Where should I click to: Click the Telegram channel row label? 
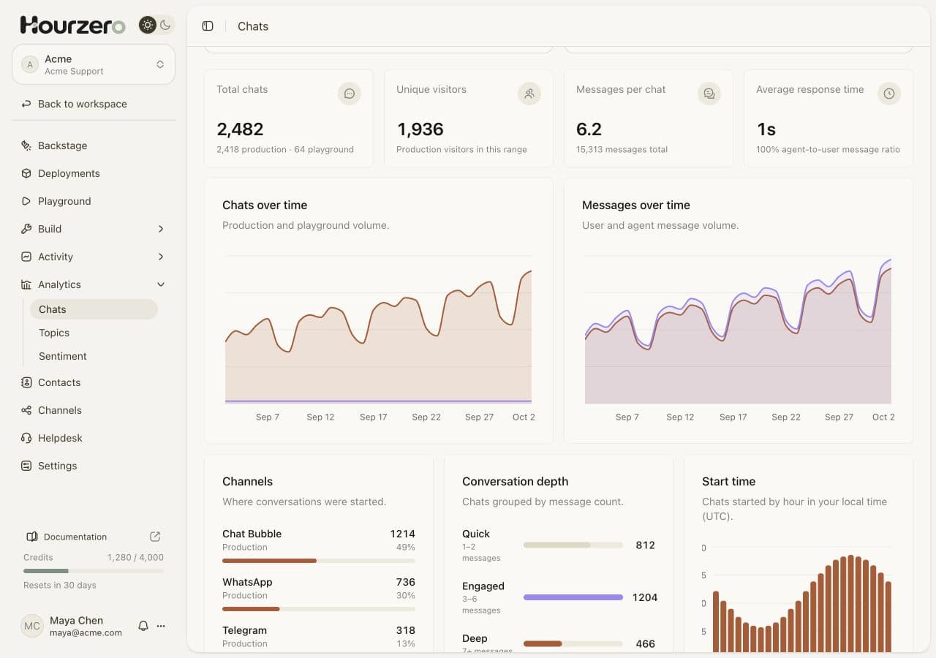244,630
